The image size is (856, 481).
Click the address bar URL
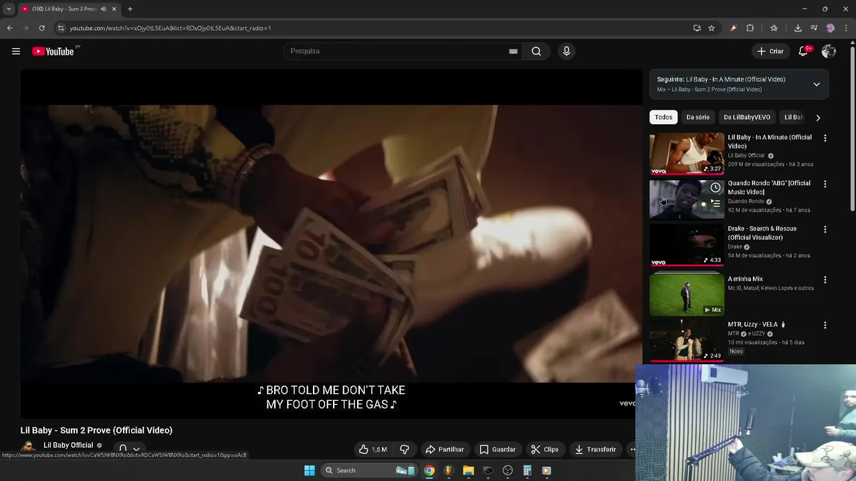tap(171, 28)
